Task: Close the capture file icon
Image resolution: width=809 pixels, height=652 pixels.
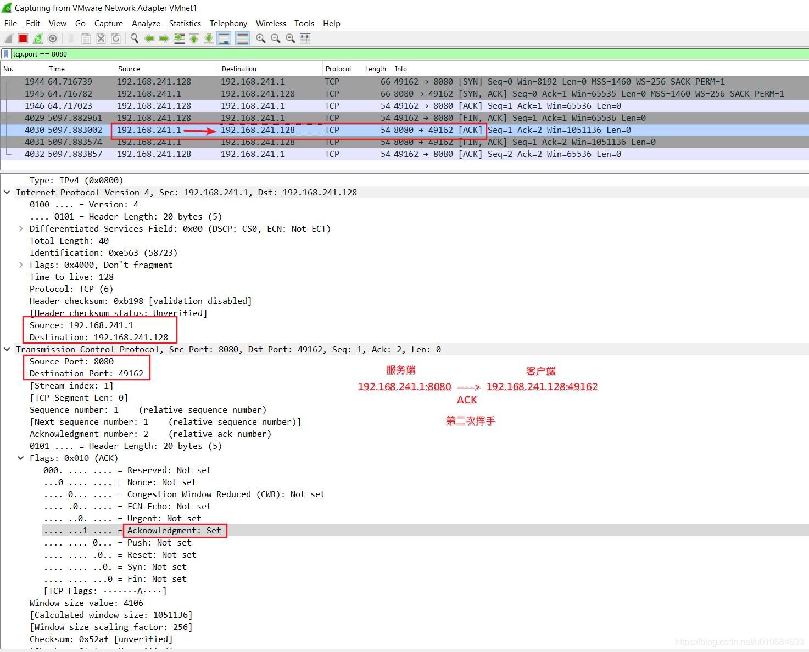Action: coord(101,38)
